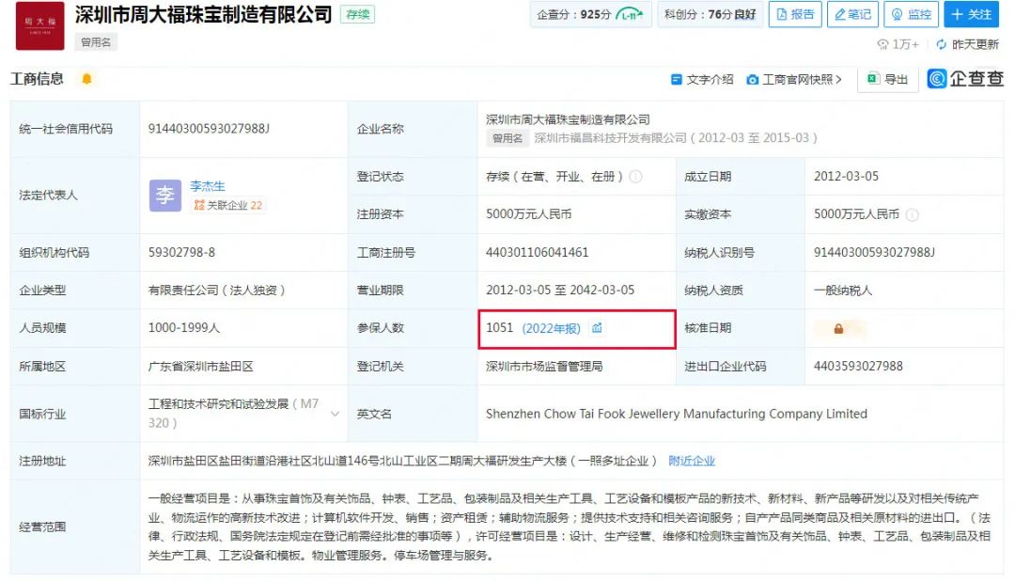Click 纳税人资质 一般纳税人 value
This screenshot has height=582, width=1015.
[843, 291]
